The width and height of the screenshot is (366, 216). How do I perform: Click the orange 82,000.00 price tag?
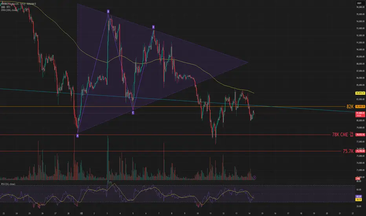[360, 106]
